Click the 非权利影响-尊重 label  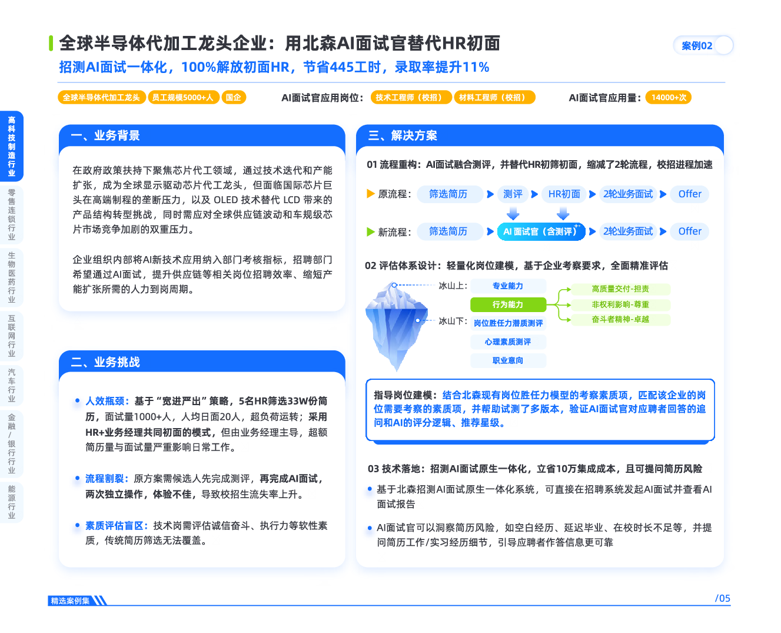[620, 304]
